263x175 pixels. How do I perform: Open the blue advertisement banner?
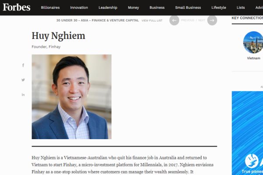[247, 133]
